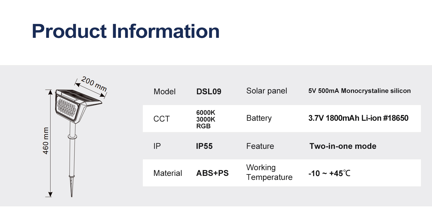Select the 6000K color temperature value
Viewport: 432px width, 218px height.
(x=205, y=112)
